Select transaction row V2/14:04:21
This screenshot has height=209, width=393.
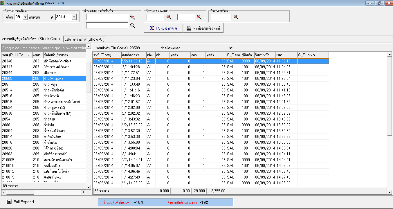pos(211,160)
